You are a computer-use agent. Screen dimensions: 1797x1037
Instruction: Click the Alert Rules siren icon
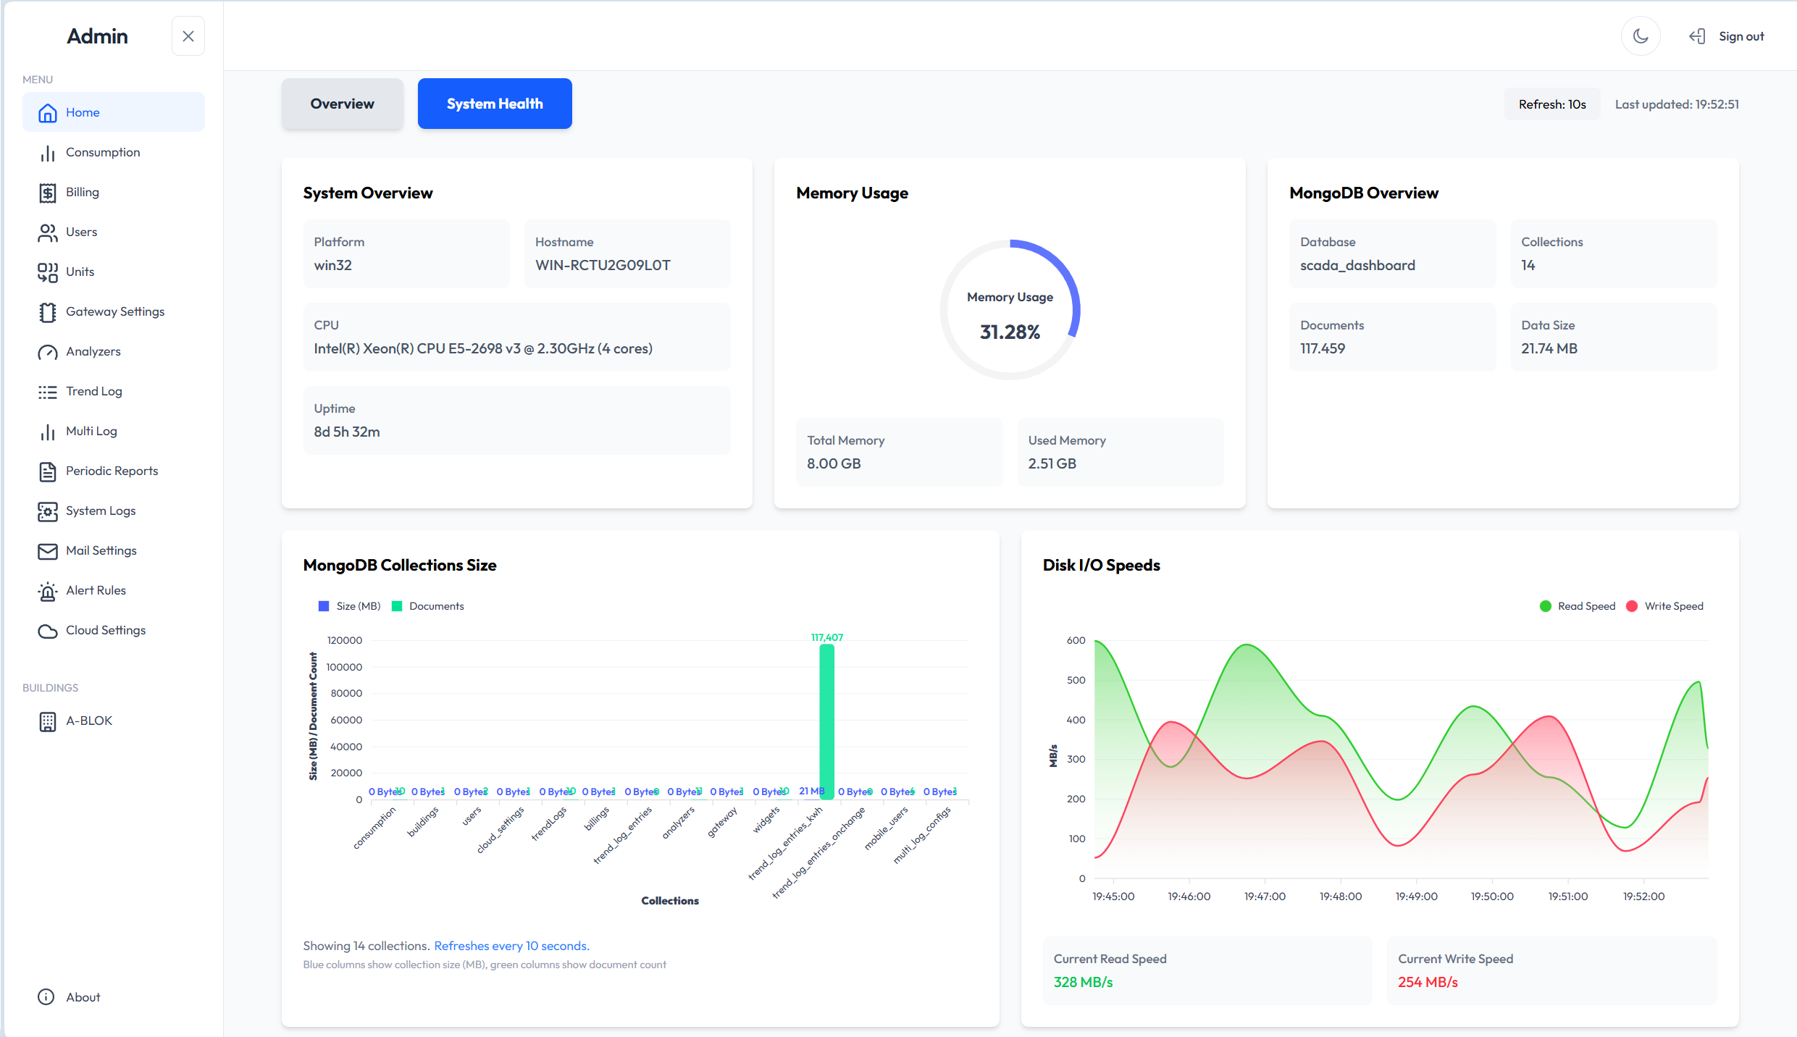[x=47, y=591]
